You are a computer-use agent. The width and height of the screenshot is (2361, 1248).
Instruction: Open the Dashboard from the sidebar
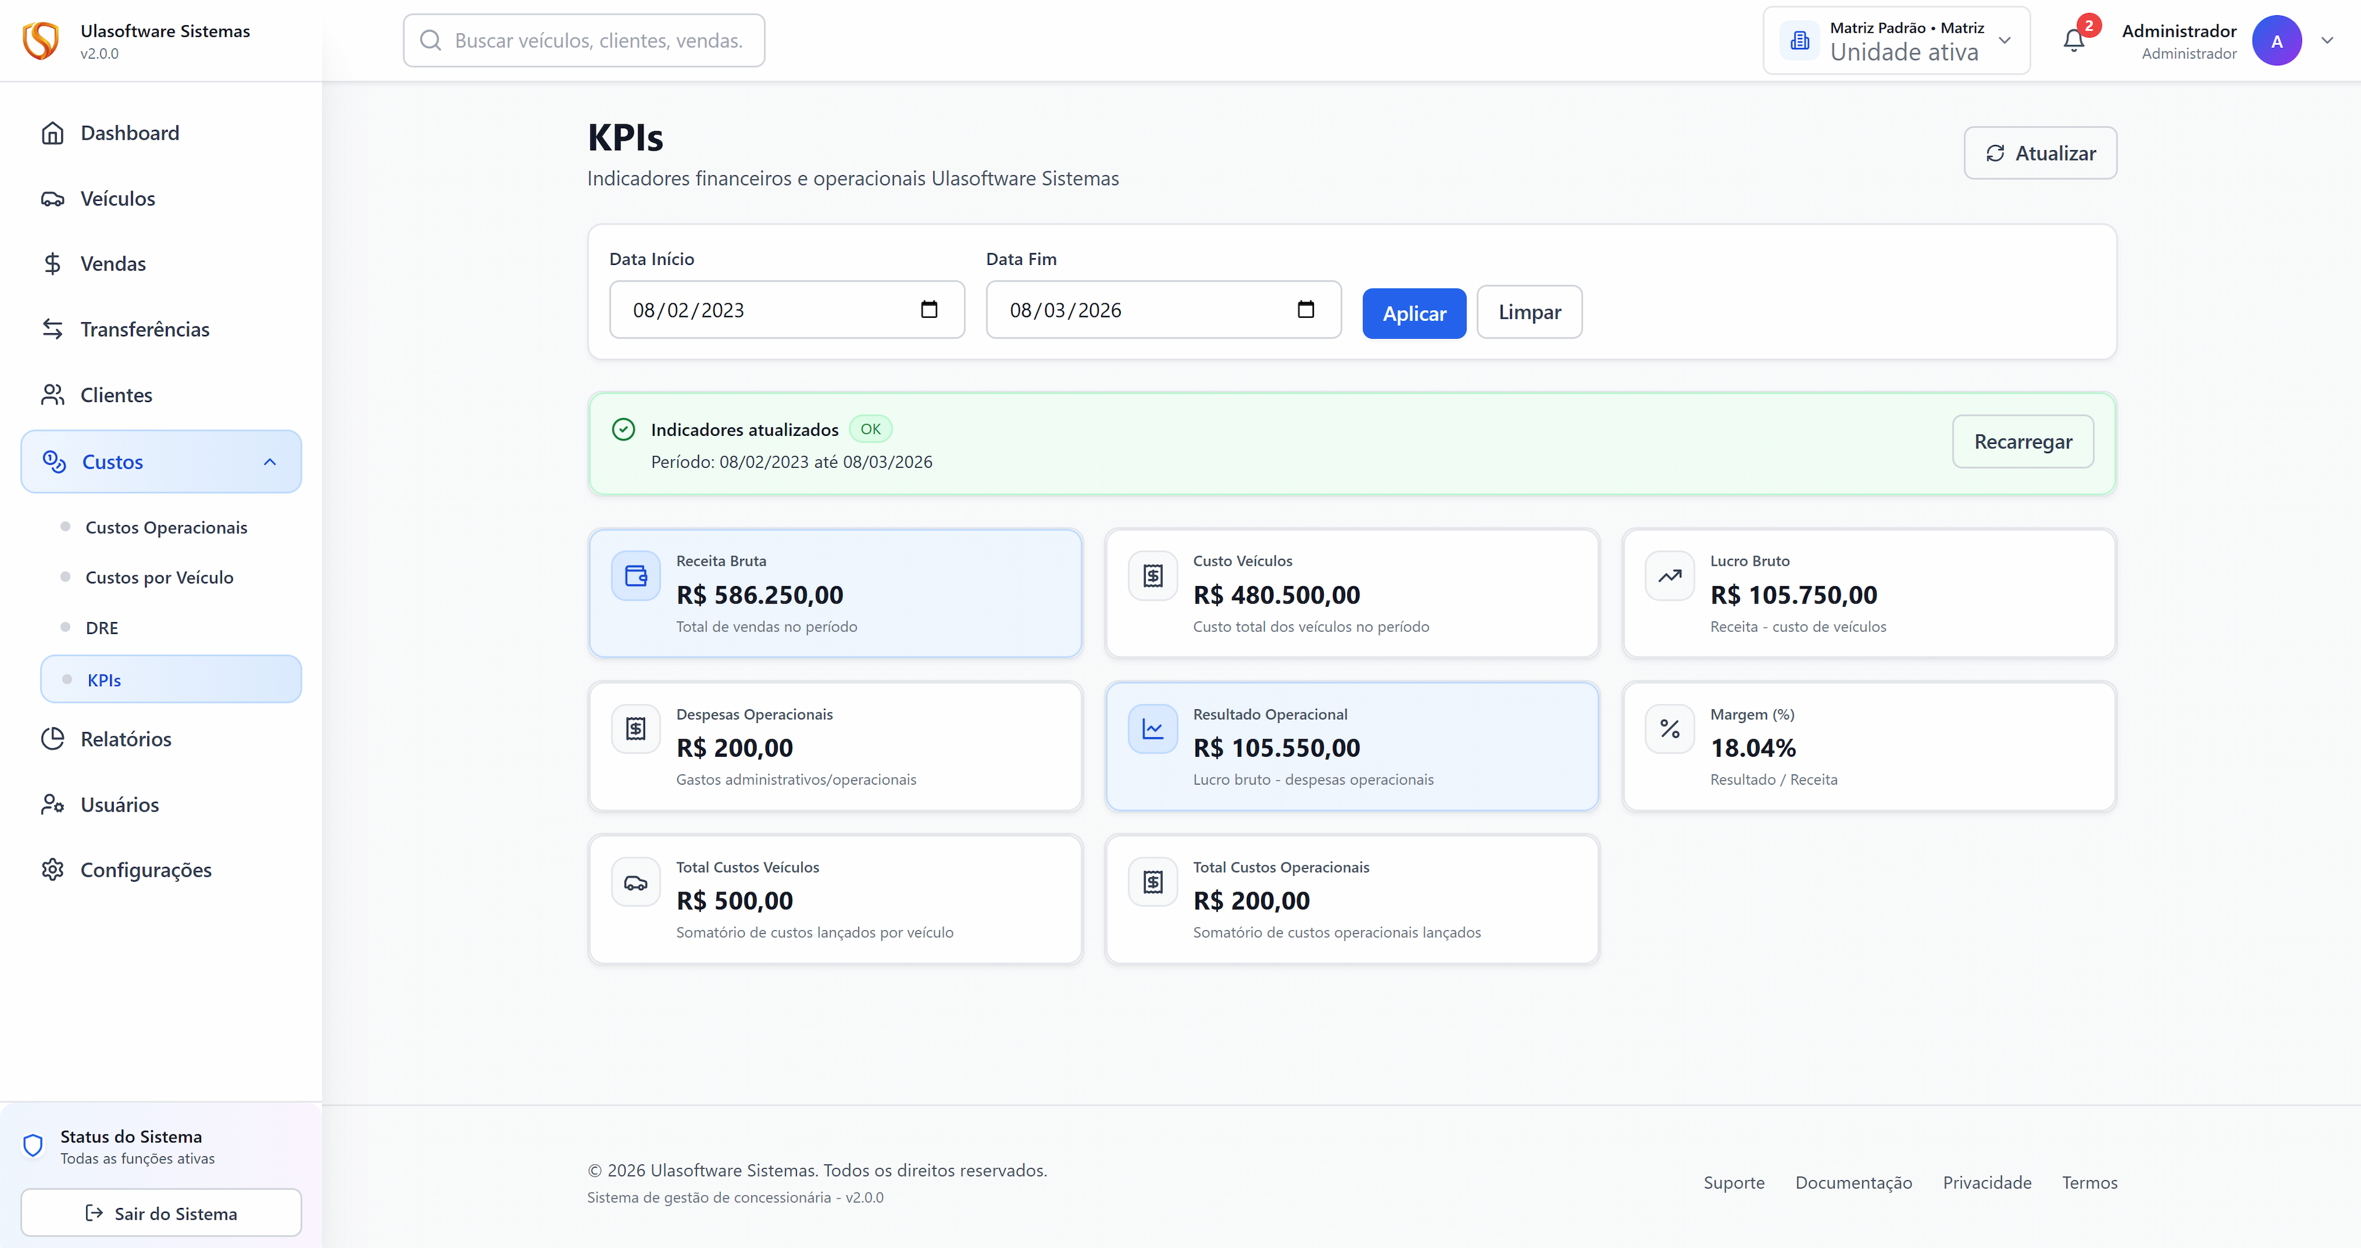click(x=129, y=133)
